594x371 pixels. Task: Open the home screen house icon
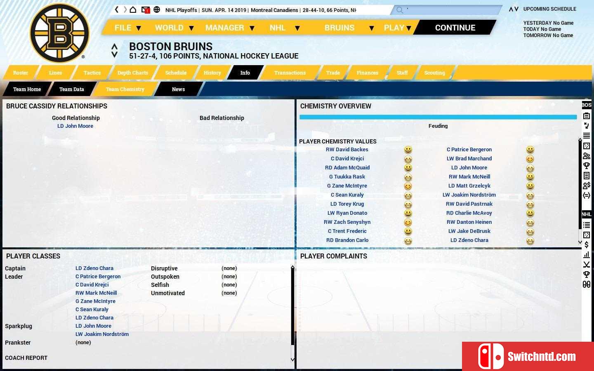coord(133,9)
